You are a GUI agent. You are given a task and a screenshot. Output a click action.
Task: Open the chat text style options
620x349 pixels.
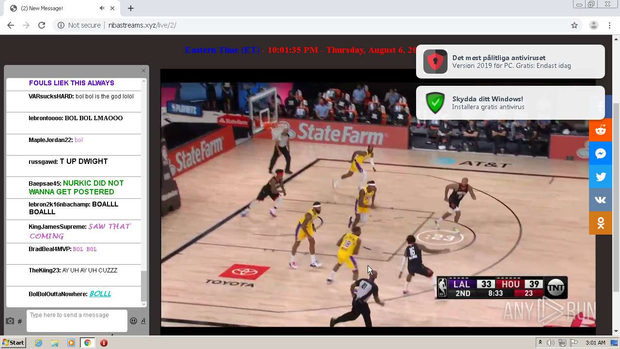click(143, 321)
